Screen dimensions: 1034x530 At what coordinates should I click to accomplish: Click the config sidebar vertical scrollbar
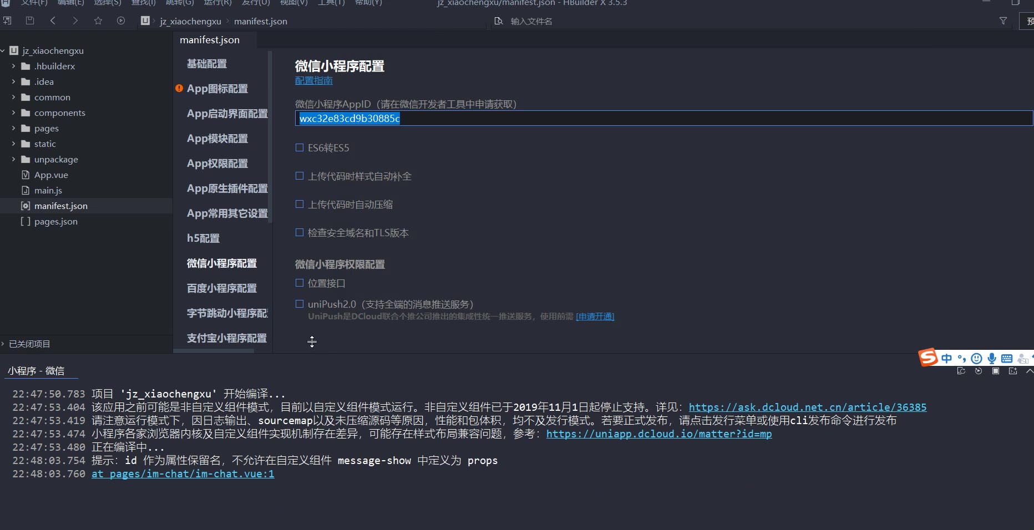(270, 137)
